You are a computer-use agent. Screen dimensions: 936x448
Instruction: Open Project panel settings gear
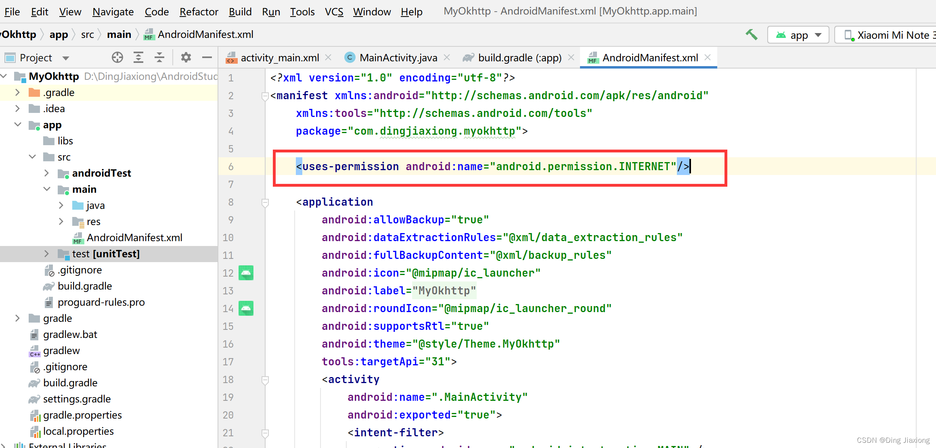tap(186, 58)
